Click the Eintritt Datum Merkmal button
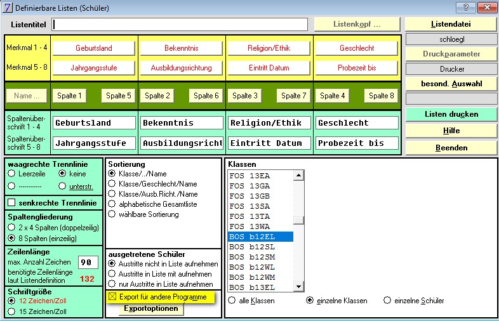This screenshot has height=321, width=499. (x=269, y=68)
